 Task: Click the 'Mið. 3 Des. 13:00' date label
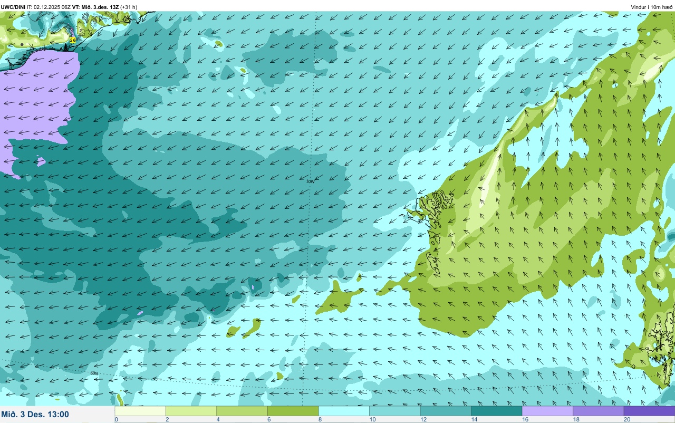coord(35,415)
